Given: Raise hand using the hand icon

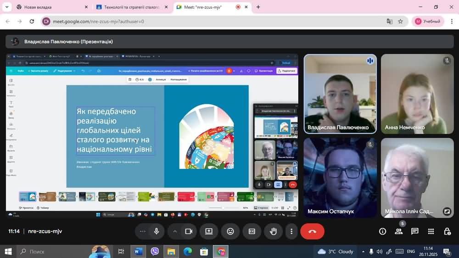Looking at the screenshot, I should (273, 231).
